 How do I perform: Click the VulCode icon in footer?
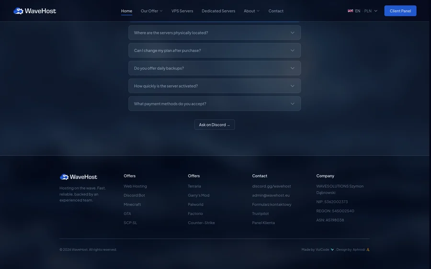[x=332, y=250]
